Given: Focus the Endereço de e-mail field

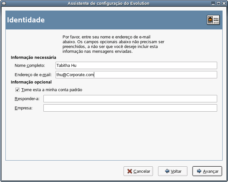Looking at the screenshot, I should tap(136, 75).
